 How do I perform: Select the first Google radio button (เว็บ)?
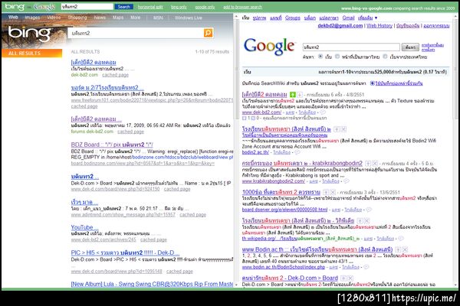click(x=320, y=57)
